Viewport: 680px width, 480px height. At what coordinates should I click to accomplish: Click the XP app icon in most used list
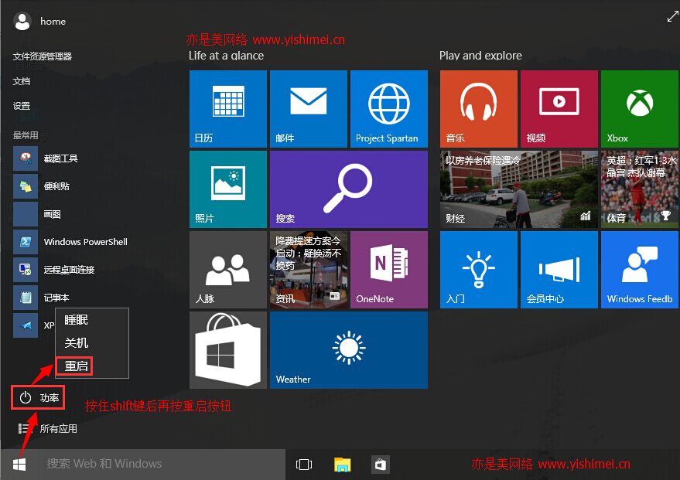pos(26,325)
